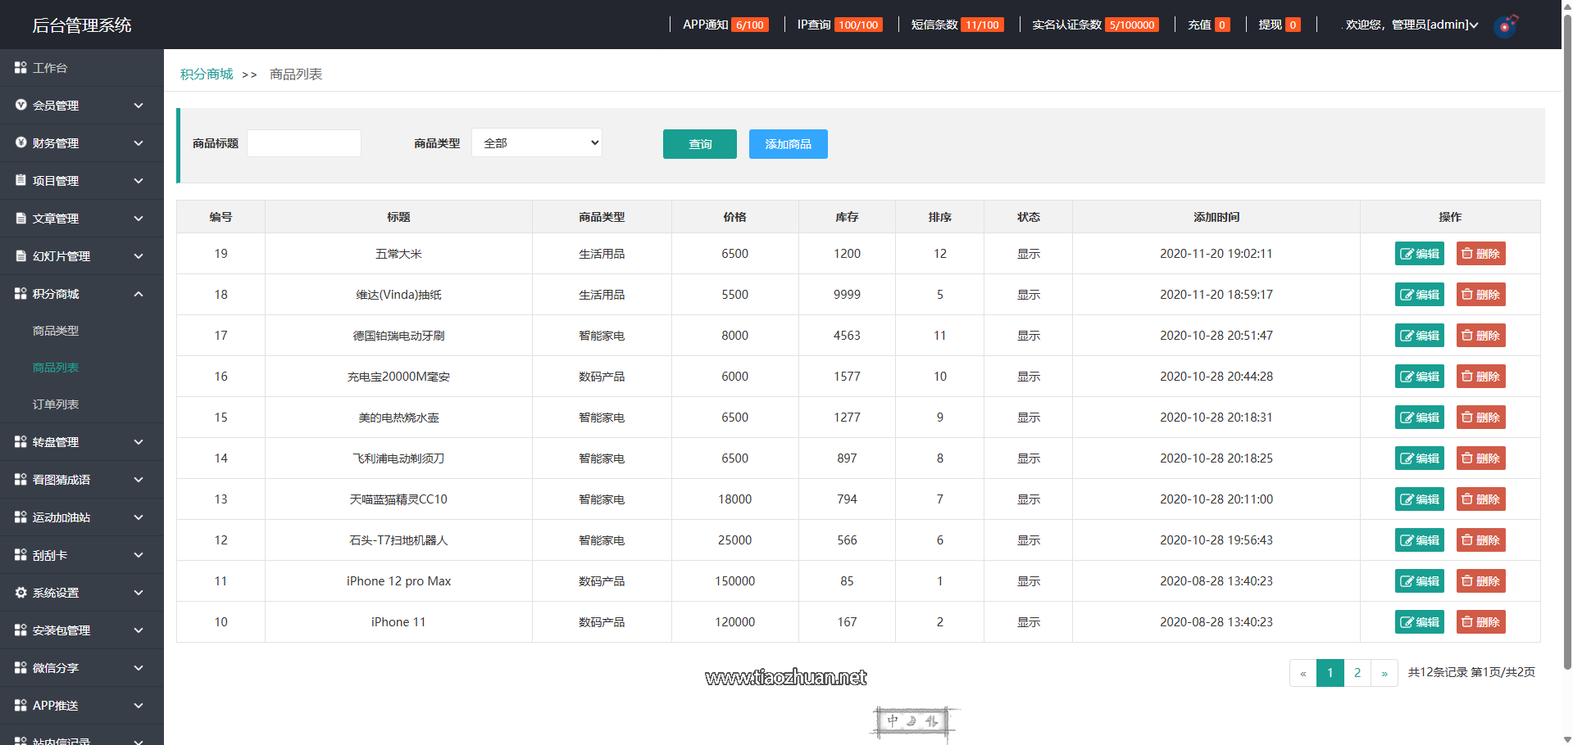The image size is (1573, 745).
Task: Open the 提现 header counter
Action: tap(1280, 25)
